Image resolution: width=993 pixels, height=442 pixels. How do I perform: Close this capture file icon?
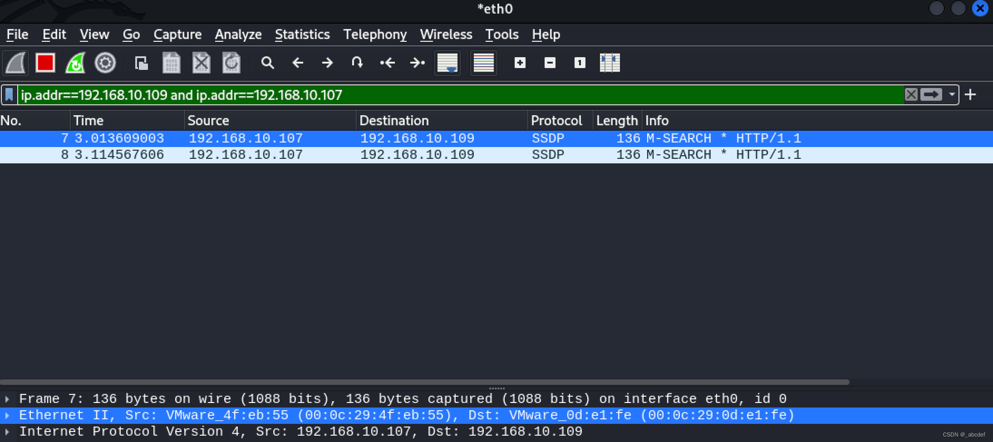[x=202, y=63]
